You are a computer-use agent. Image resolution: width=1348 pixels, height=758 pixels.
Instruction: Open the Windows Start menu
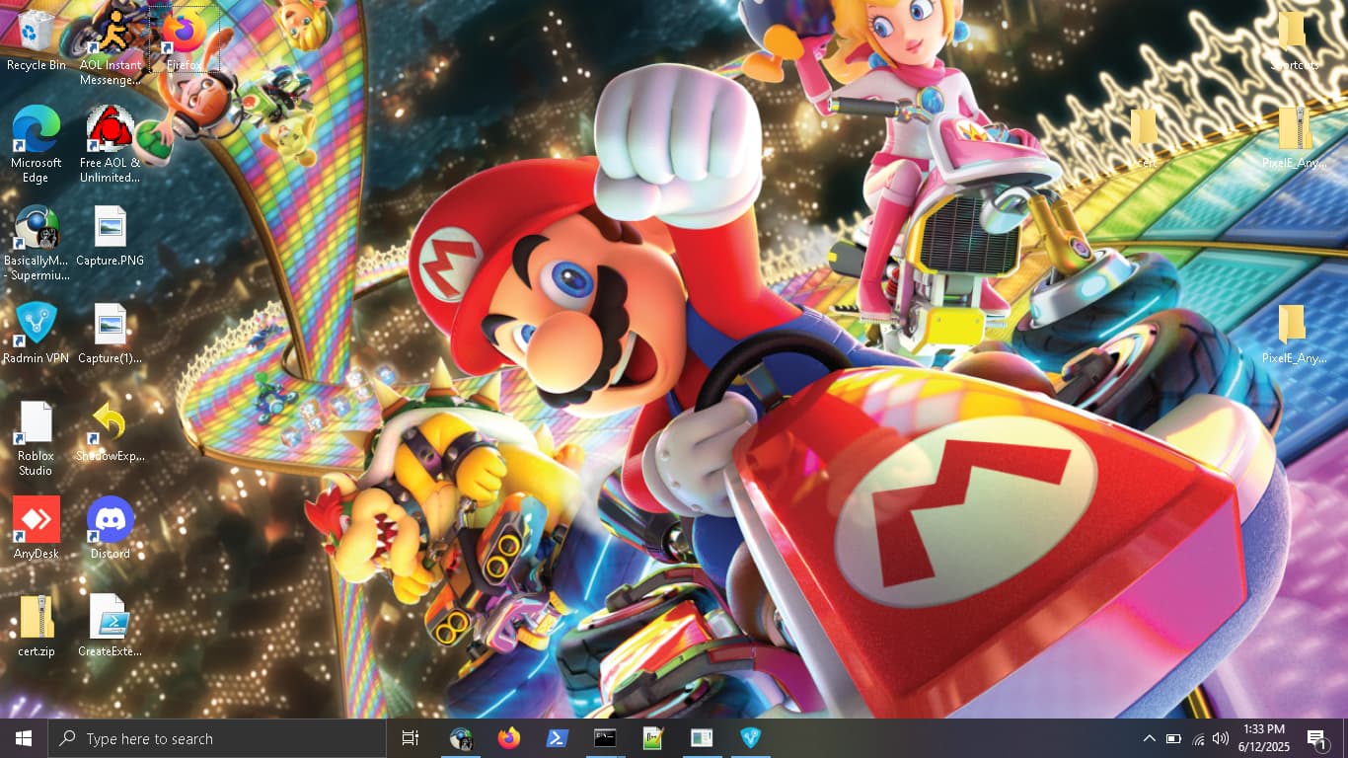tap(24, 738)
